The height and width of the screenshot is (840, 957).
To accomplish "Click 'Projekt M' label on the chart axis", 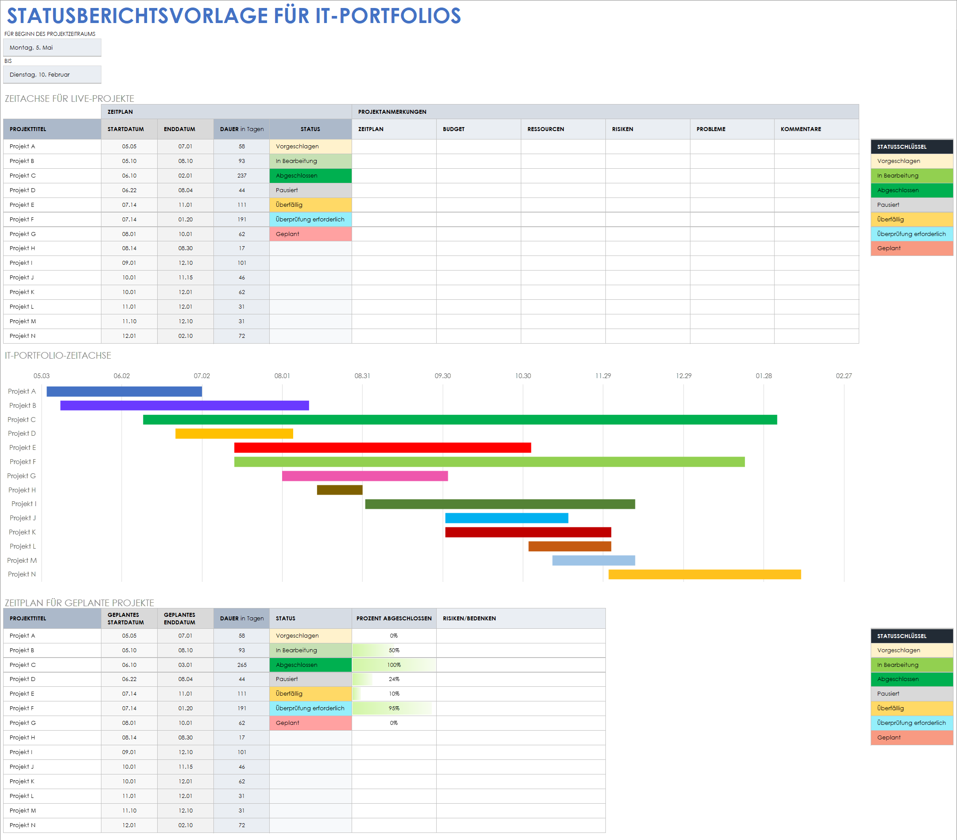I will (x=22, y=561).
